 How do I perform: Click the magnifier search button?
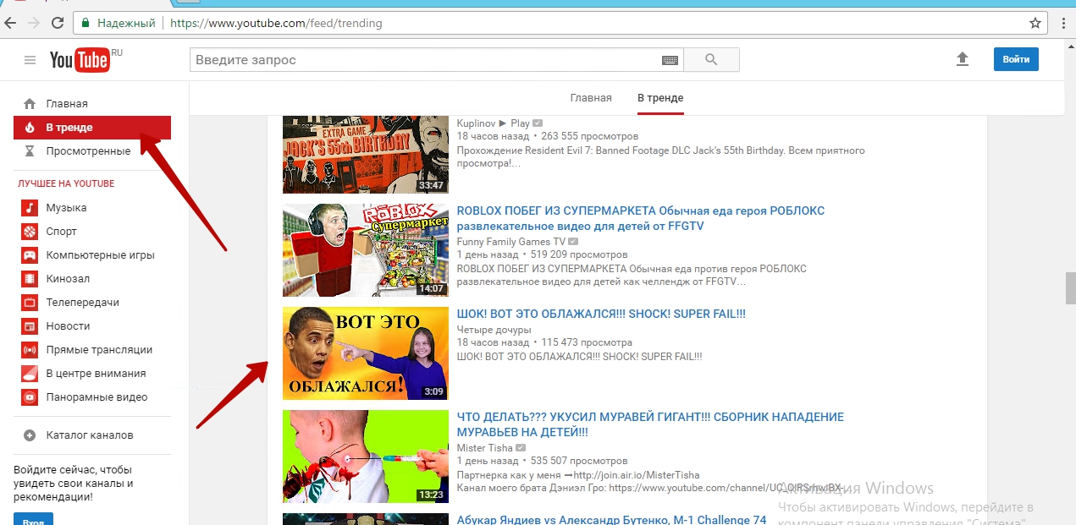point(711,60)
